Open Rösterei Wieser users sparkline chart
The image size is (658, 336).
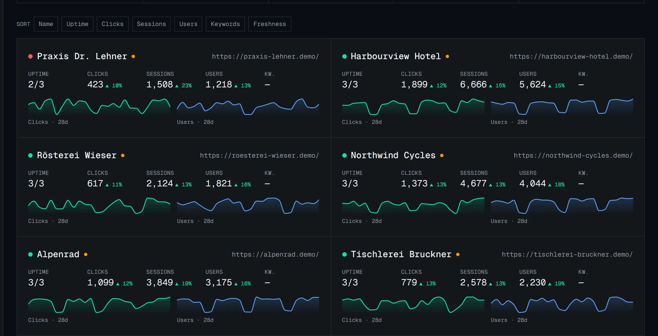point(248,205)
